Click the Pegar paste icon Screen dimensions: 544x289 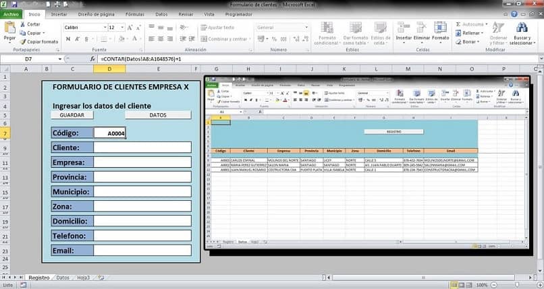point(9,28)
